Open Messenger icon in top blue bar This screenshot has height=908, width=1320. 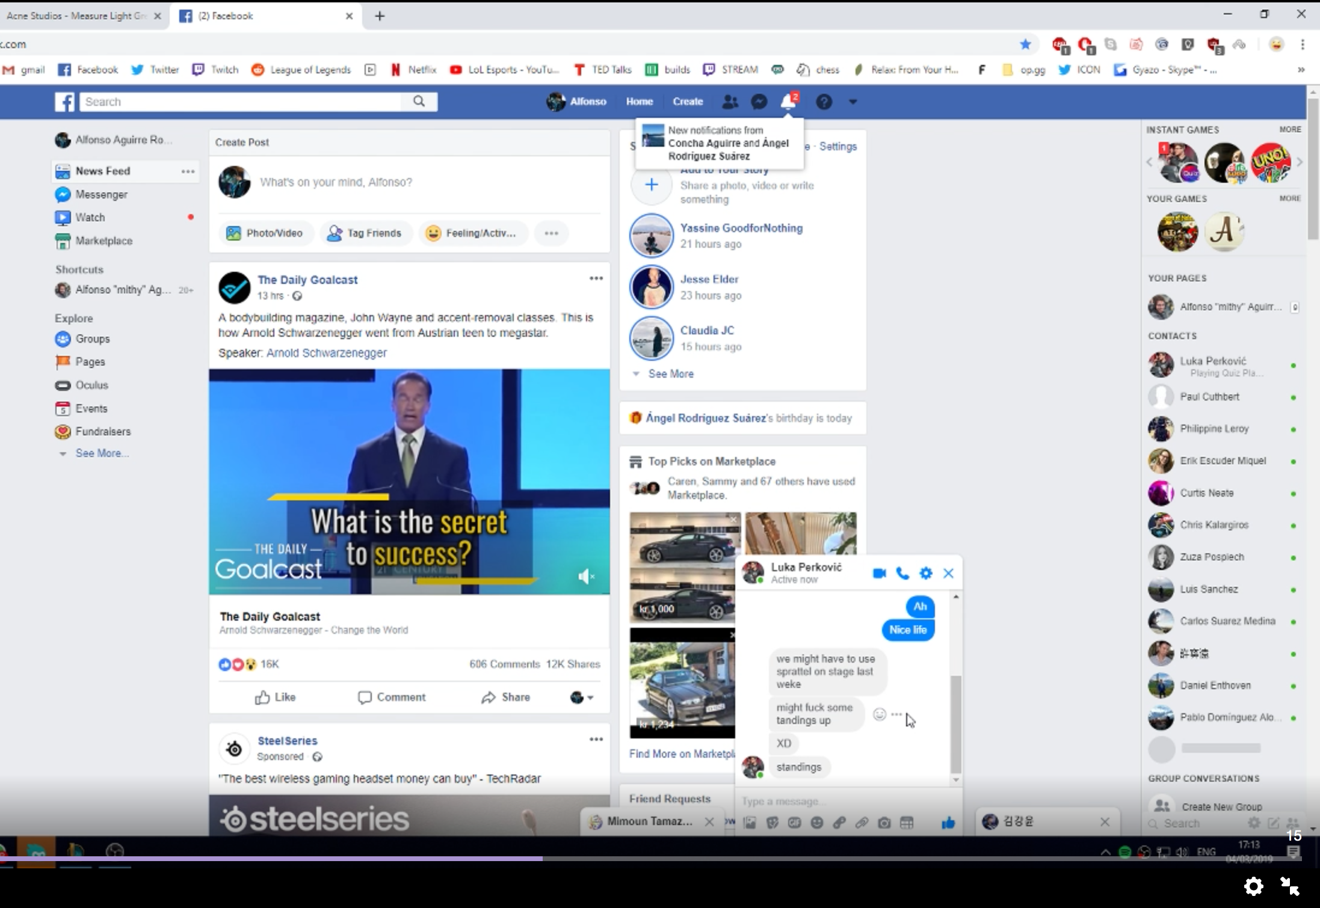coord(759,102)
